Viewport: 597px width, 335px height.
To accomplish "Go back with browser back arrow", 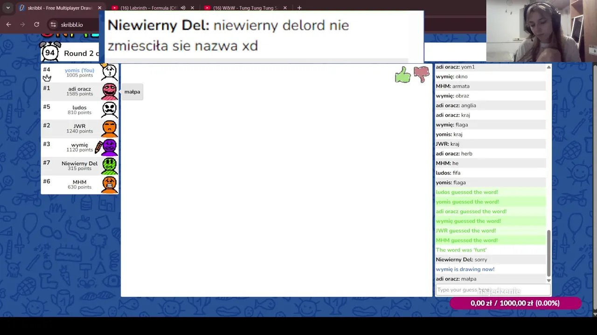I will (x=8, y=24).
